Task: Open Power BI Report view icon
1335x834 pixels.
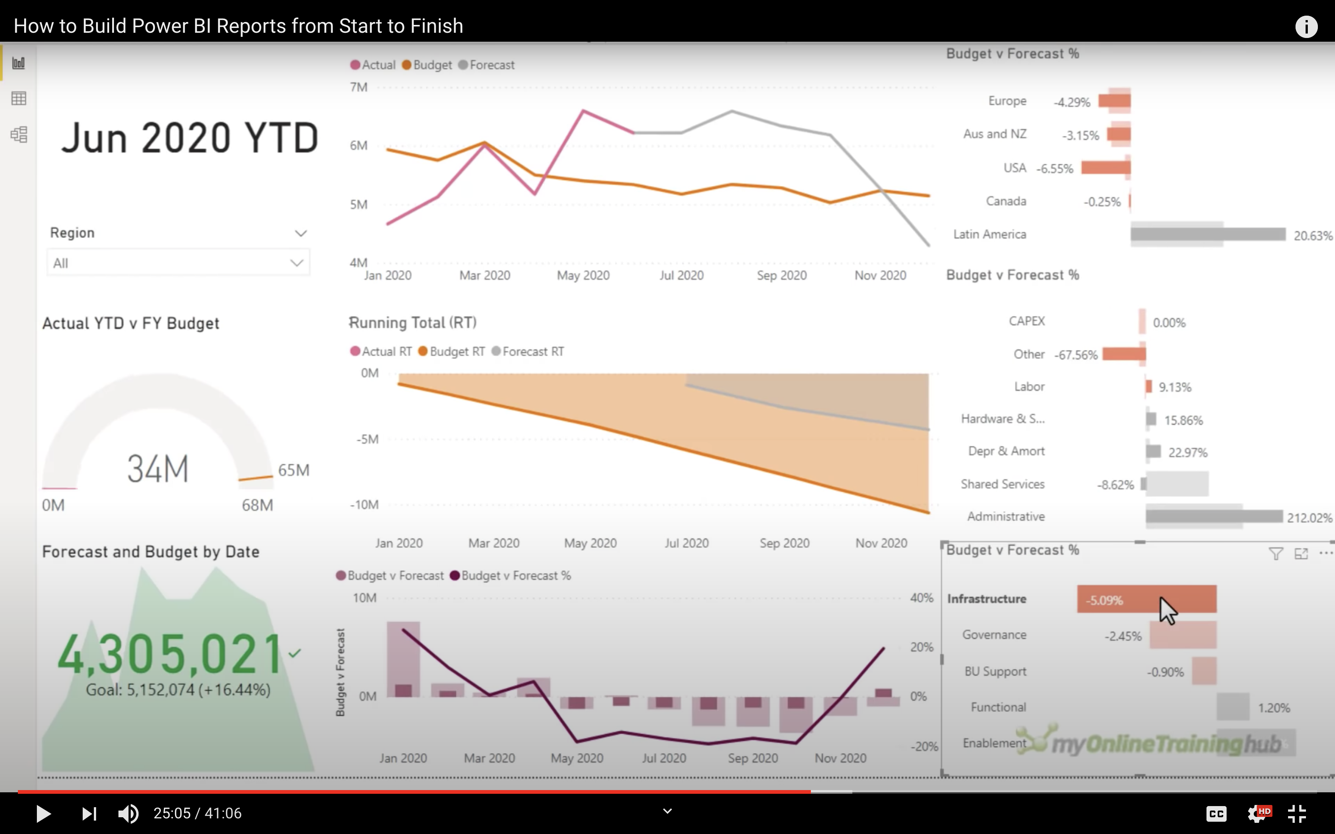Action: 19,63
